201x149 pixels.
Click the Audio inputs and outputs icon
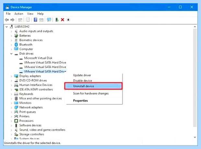[16, 31]
